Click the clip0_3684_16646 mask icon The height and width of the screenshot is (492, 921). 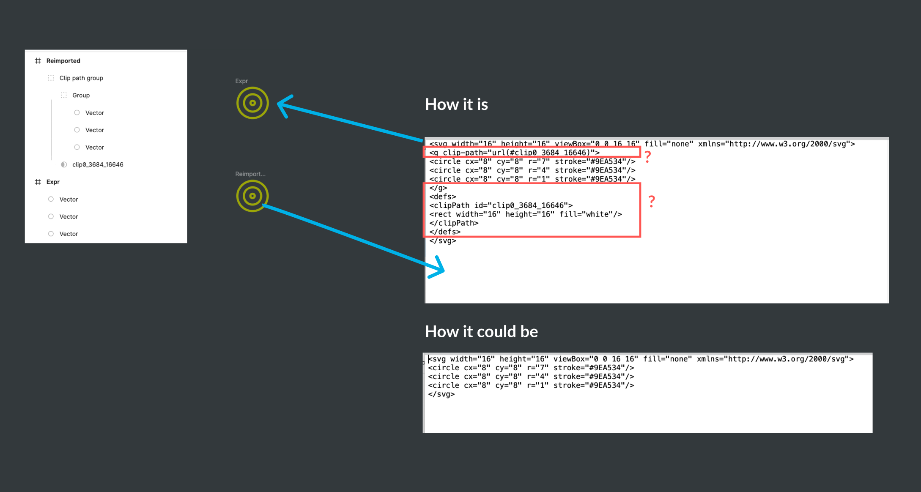(63, 164)
